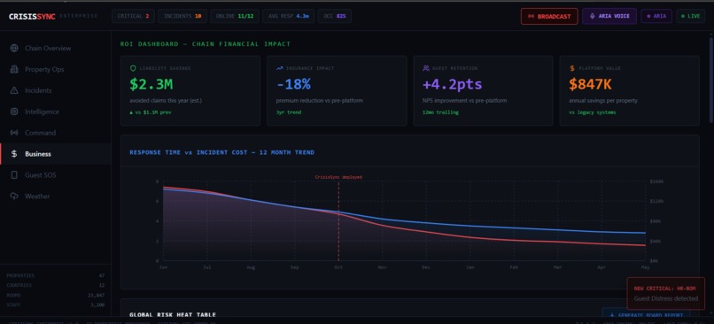
Task: Click the warning triangle Incidents icon
Action: (14, 90)
